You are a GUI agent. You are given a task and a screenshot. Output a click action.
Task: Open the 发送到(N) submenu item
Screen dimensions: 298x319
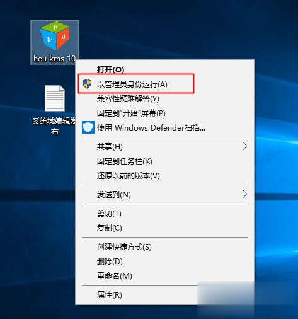click(165, 194)
